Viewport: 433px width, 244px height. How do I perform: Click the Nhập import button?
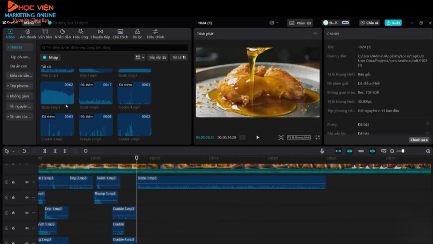[x=50, y=57]
